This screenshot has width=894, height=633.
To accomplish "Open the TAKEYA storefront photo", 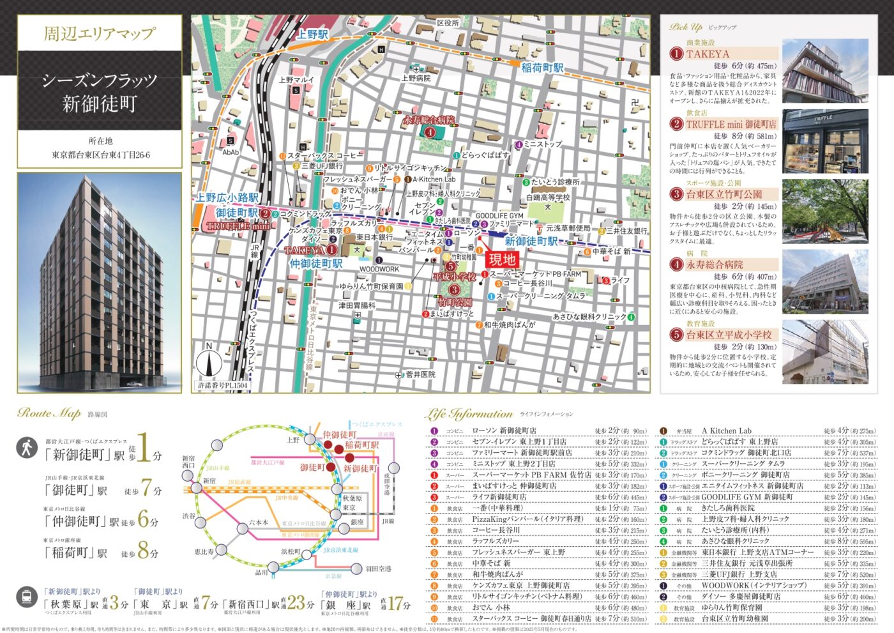I will click(x=825, y=71).
